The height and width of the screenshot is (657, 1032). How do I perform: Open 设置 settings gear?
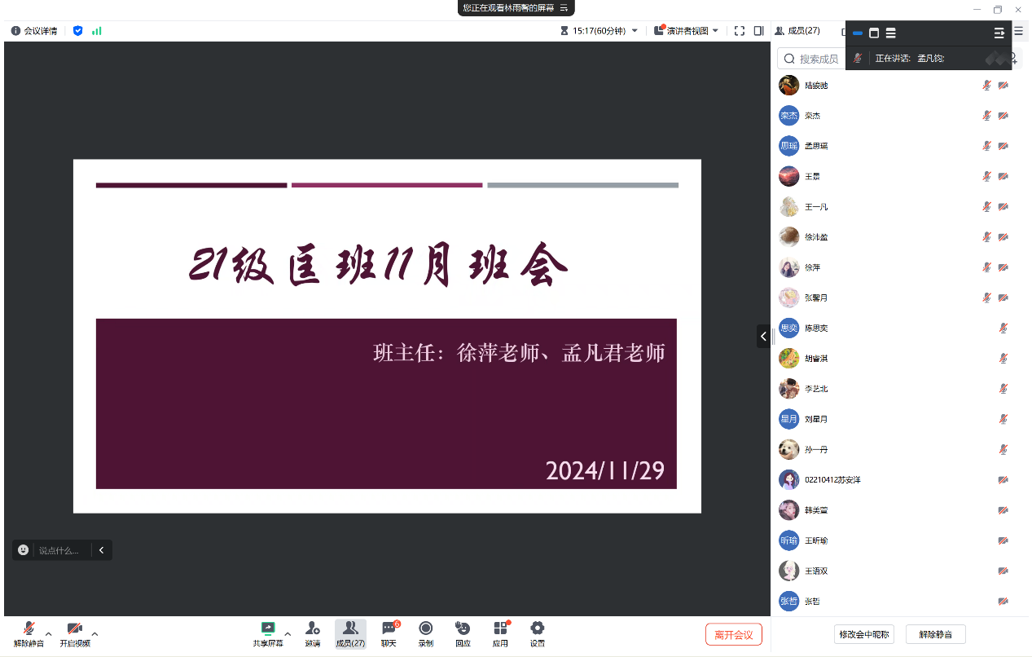(x=537, y=628)
